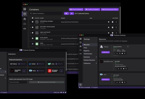Select Proxy in Settings menu

pos(85,48)
